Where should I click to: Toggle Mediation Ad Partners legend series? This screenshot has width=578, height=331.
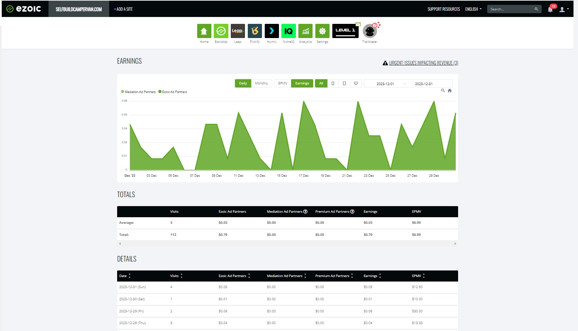pos(138,92)
